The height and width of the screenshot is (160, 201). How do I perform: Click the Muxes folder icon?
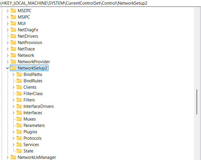pos(19,119)
